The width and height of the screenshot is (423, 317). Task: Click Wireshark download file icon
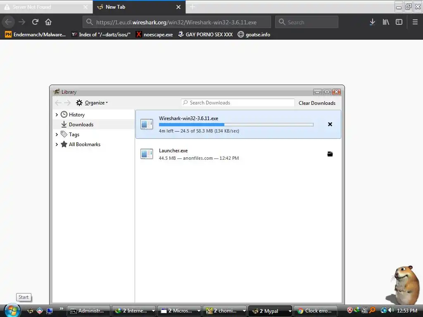pos(147,124)
